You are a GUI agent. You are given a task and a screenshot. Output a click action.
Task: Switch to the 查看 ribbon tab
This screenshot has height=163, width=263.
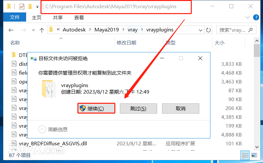[79, 17]
